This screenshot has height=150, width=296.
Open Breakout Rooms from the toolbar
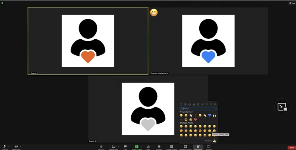coord(186,147)
